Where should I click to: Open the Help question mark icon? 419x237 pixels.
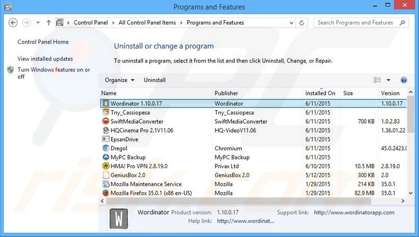404,80
